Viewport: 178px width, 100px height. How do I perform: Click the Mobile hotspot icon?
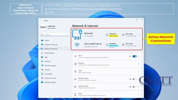tap(75, 79)
